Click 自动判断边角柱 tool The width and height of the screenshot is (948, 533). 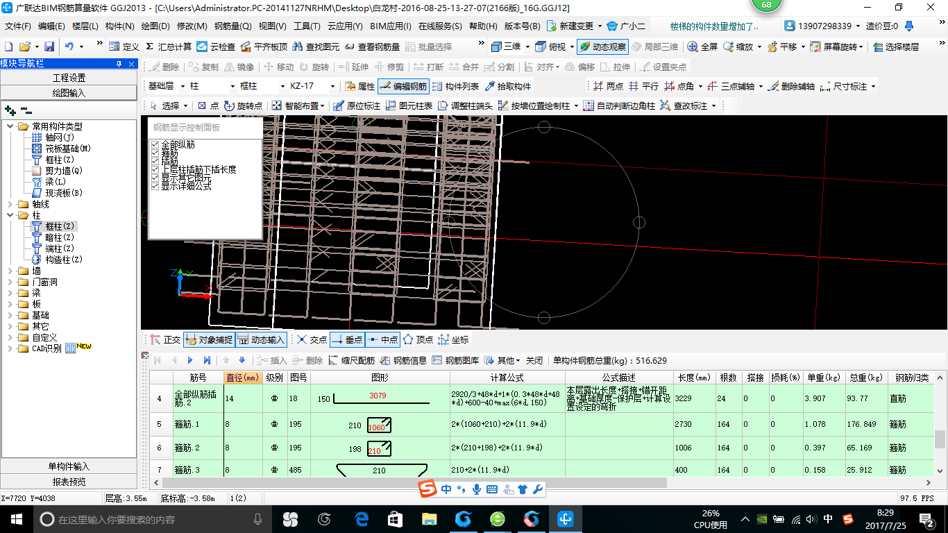[619, 105]
